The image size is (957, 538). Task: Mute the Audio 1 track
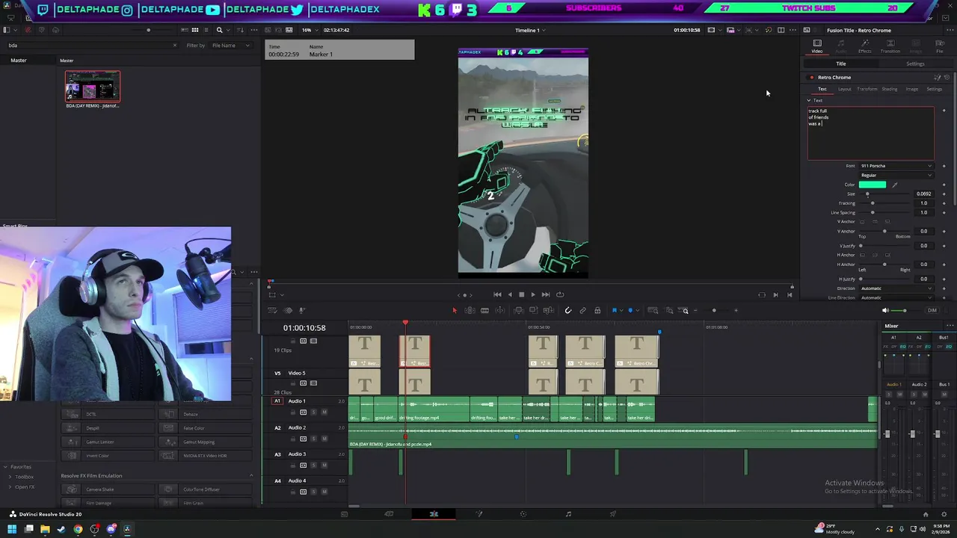pyautogui.click(x=324, y=412)
